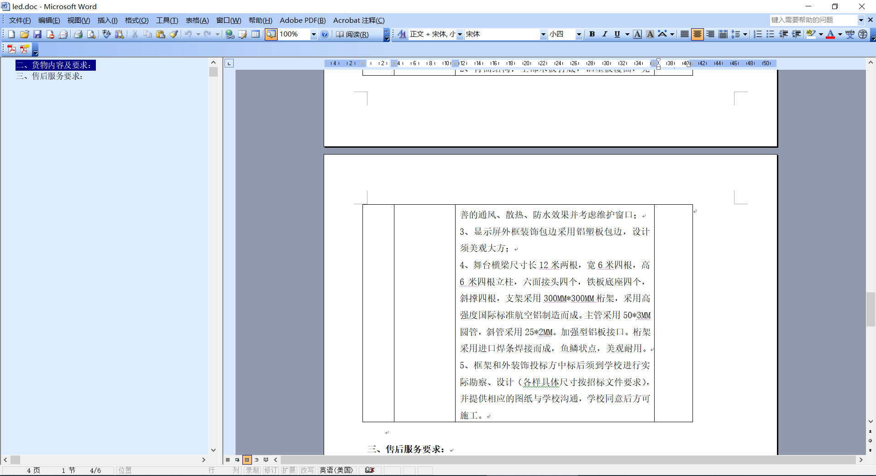Image resolution: width=876 pixels, height=476 pixels.
Task: Align text to both sides (justify)
Action: [685, 34]
